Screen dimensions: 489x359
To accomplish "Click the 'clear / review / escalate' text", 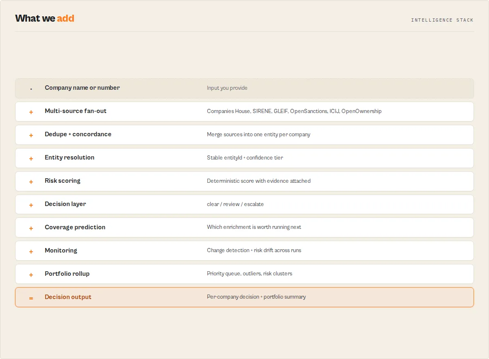I will point(235,204).
